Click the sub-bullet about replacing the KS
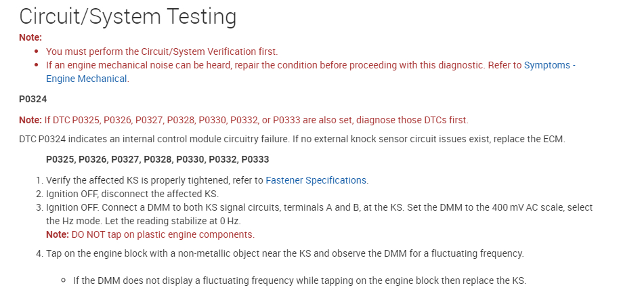This screenshot has width=621, height=294. pyautogui.click(x=299, y=280)
